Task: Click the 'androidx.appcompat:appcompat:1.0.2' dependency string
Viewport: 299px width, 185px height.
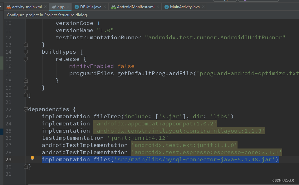Action: [155, 124]
